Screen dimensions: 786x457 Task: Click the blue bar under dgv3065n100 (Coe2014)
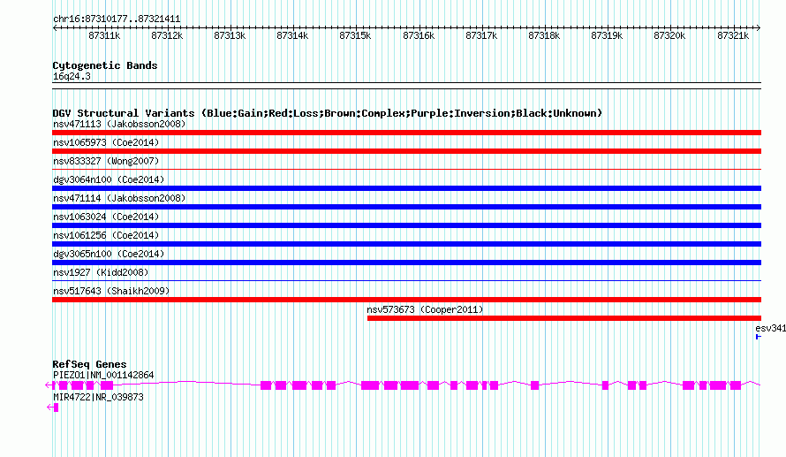coord(406,263)
